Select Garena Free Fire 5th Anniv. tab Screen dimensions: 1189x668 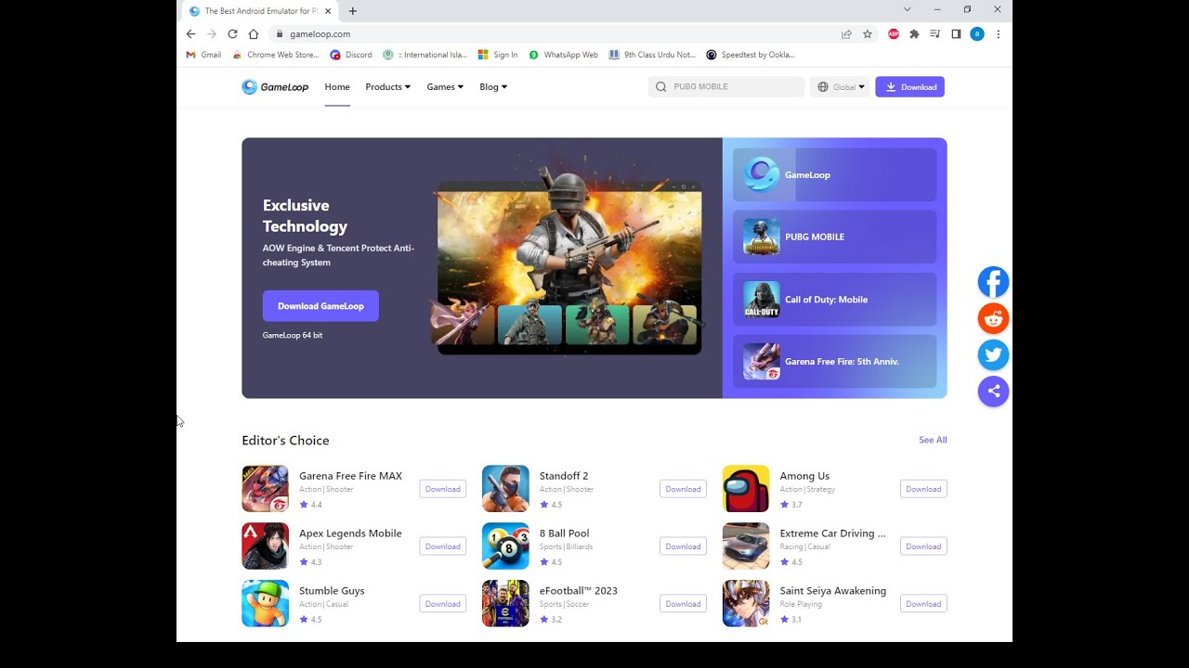click(834, 362)
